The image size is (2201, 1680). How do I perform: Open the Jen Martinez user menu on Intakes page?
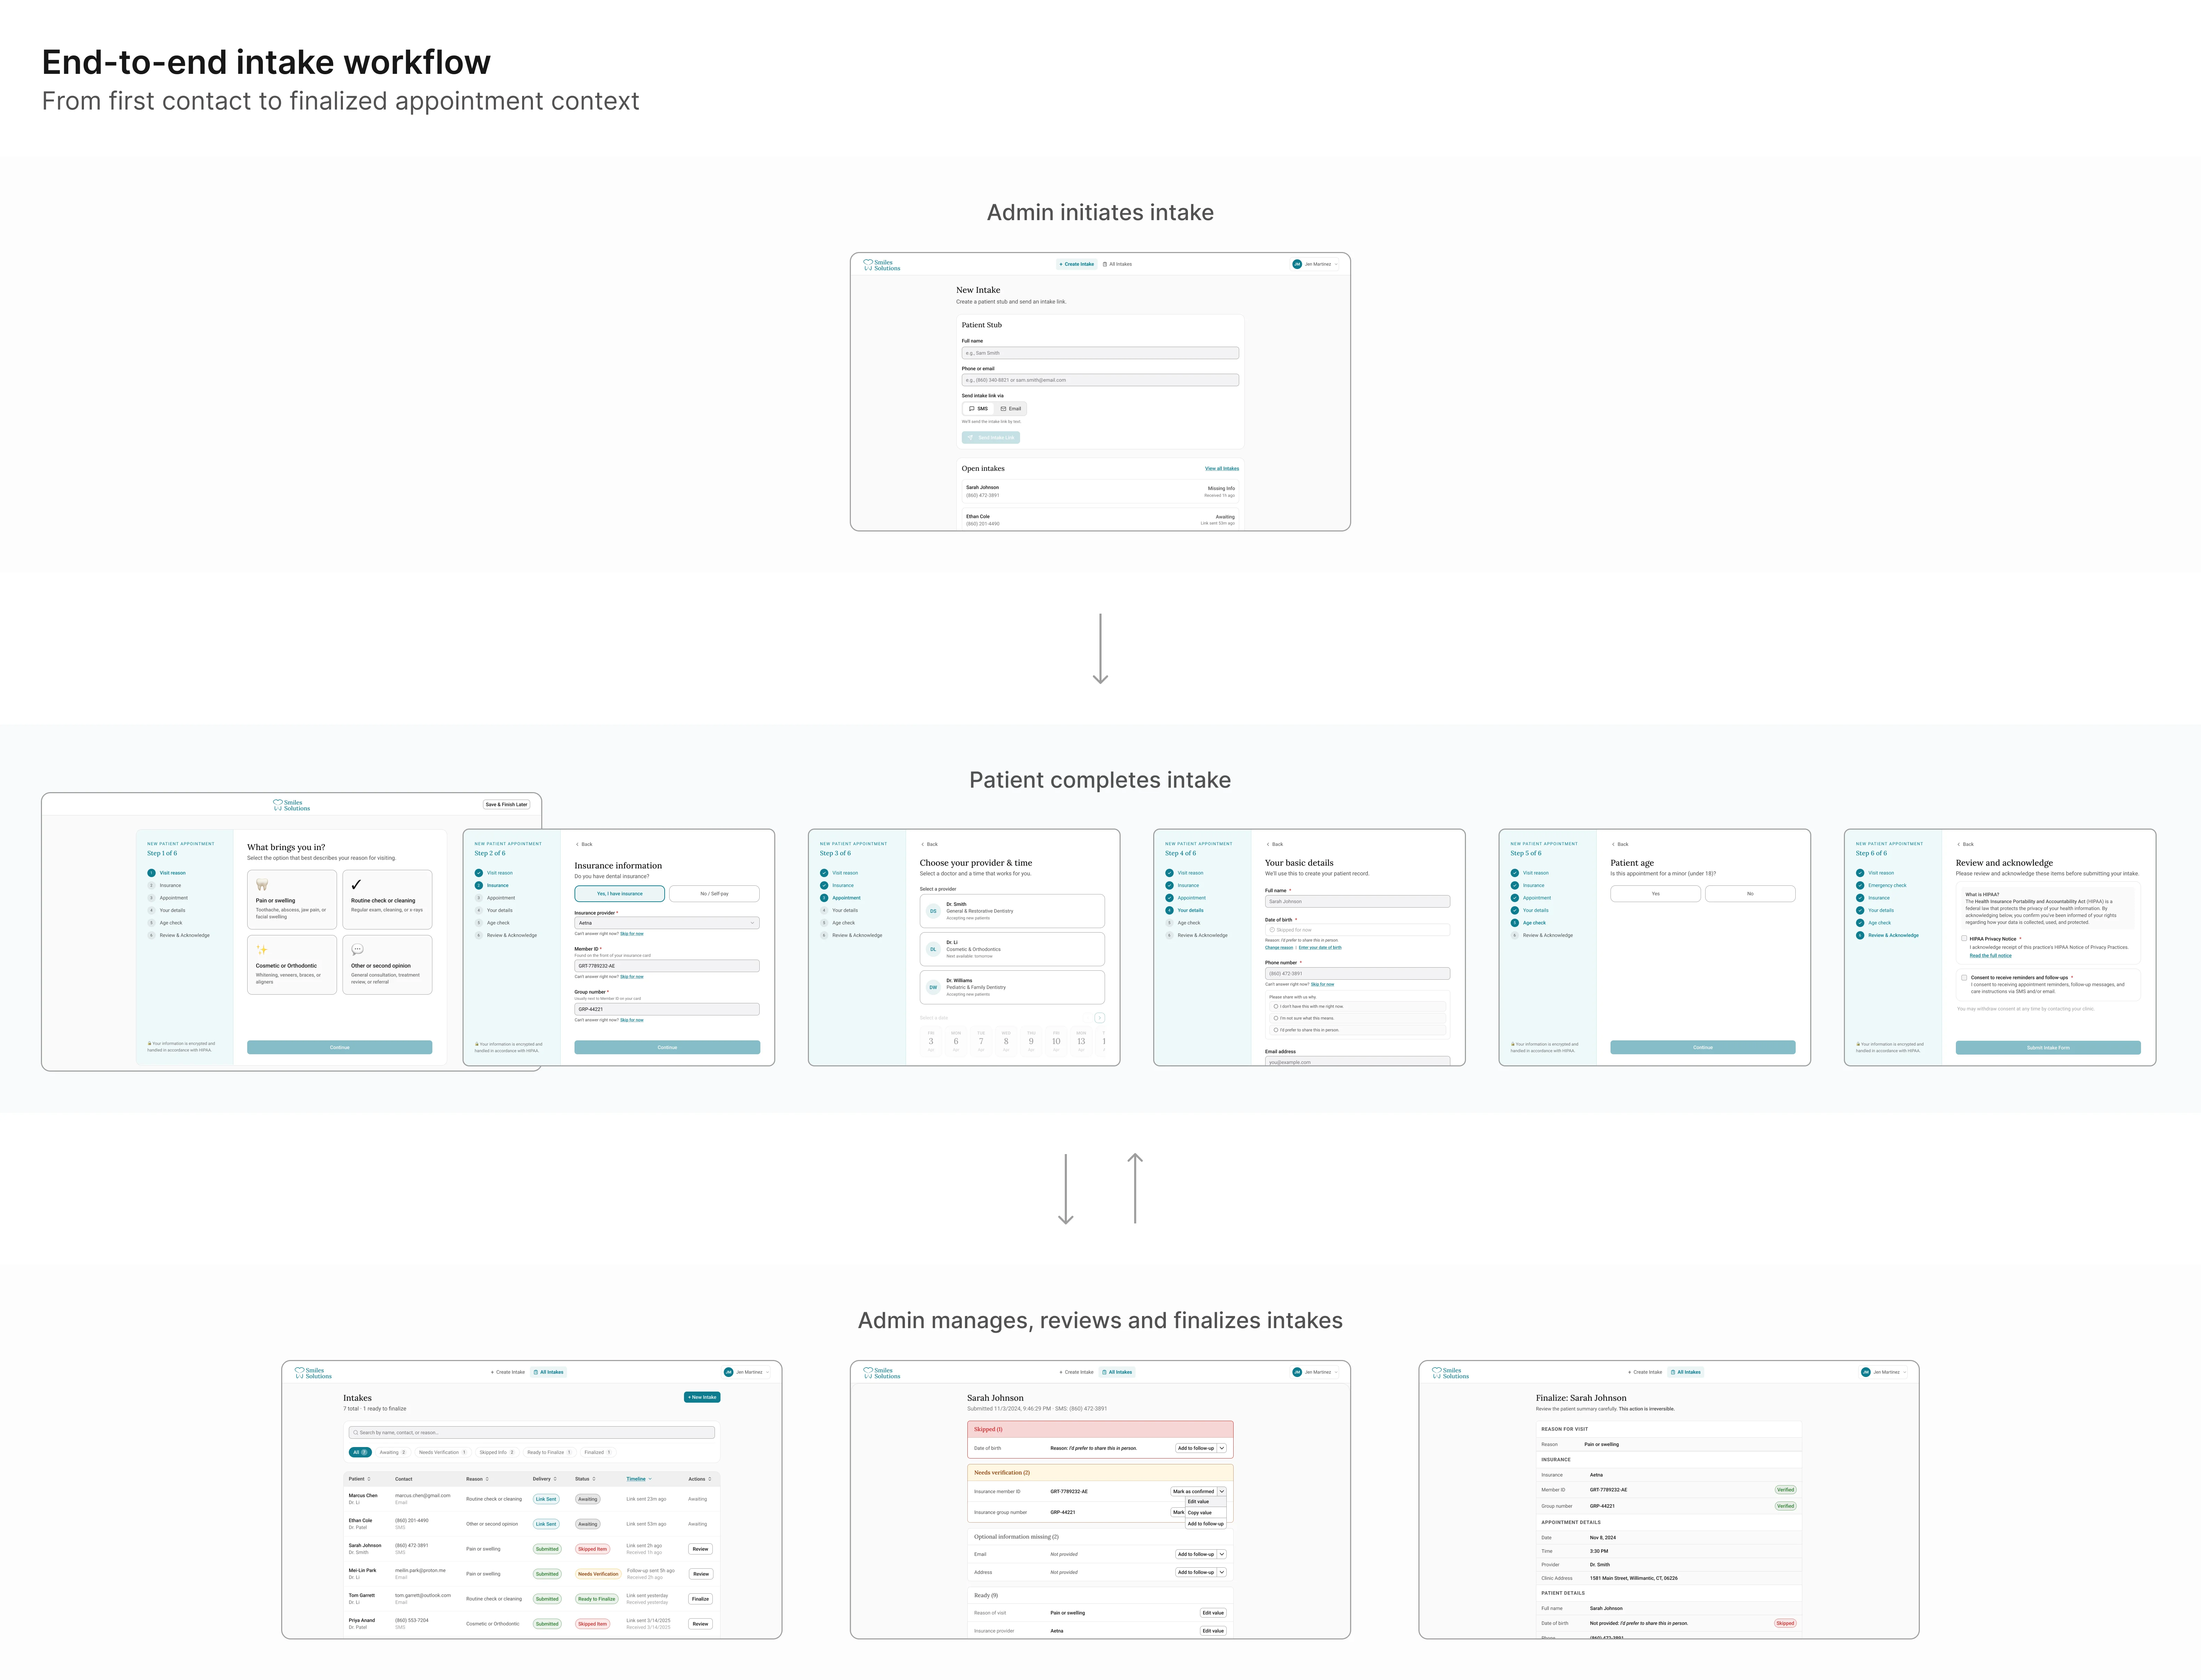coord(747,1372)
